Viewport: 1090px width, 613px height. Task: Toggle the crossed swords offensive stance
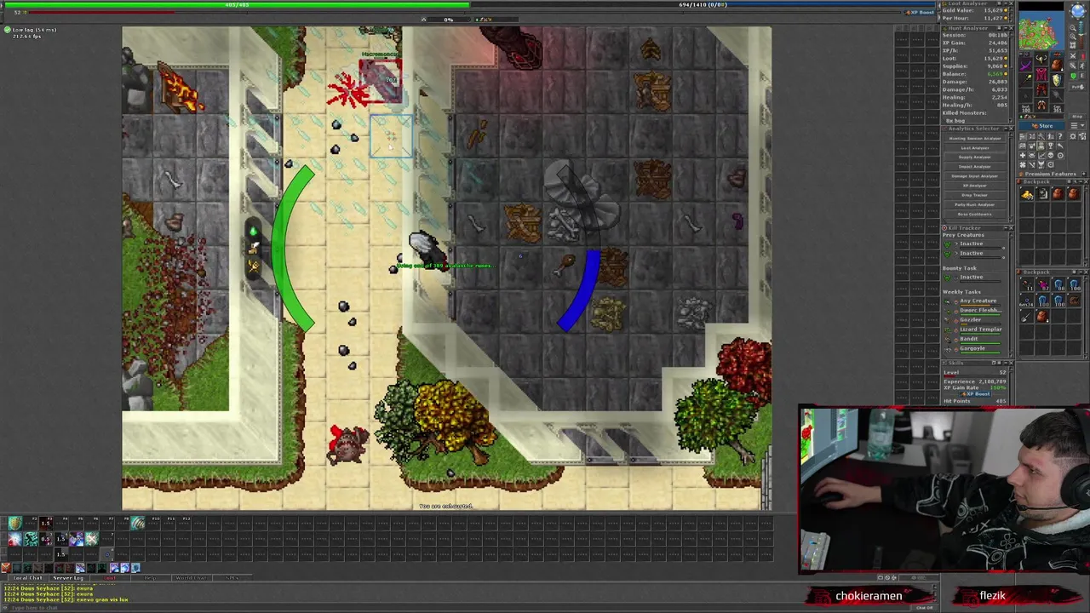click(1073, 55)
